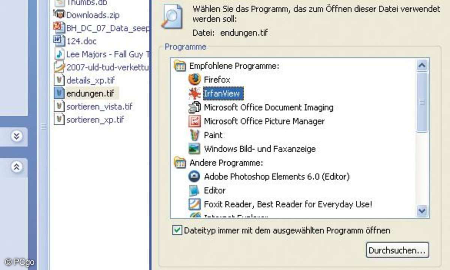This screenshot has width=450, height=270.
Task: Select Paint in the recommended programs
Action: [213, 135]
